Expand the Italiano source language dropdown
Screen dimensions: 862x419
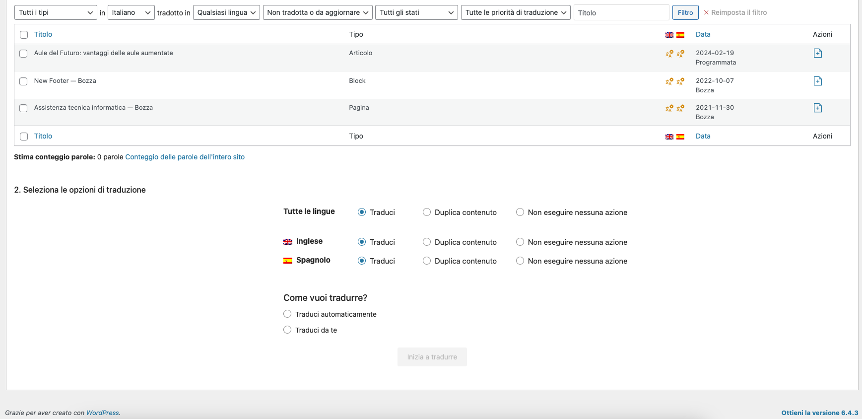click(x=131, y=12)
